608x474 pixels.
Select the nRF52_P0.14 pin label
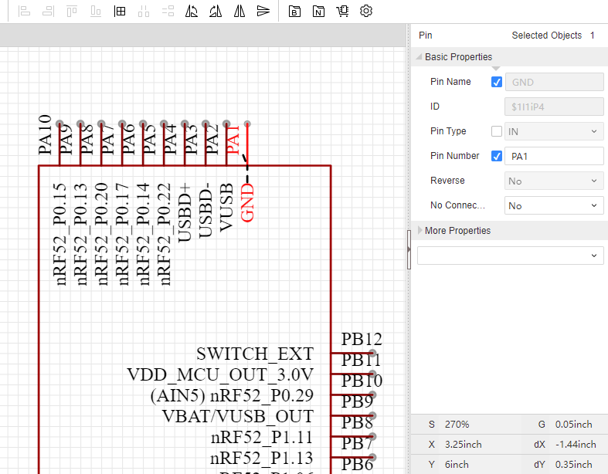[x=143, y=235]
